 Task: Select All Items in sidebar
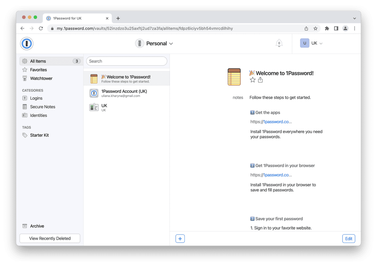(x=51, y=61)
